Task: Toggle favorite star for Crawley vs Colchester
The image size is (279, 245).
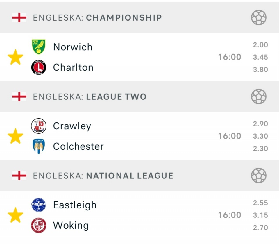Action: click(x=15, y=136)
